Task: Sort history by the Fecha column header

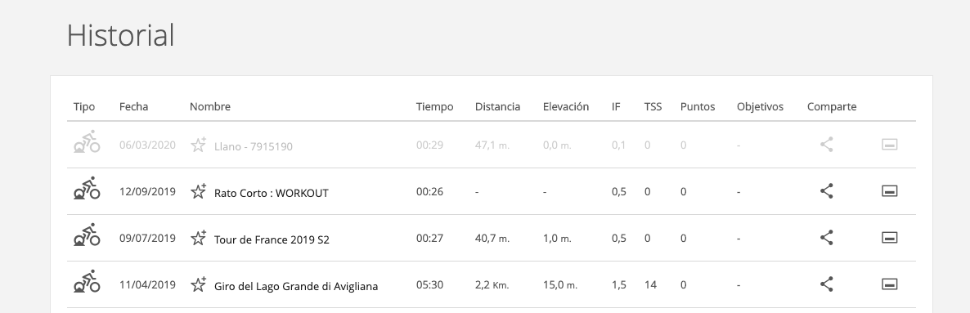Action: 133,106
